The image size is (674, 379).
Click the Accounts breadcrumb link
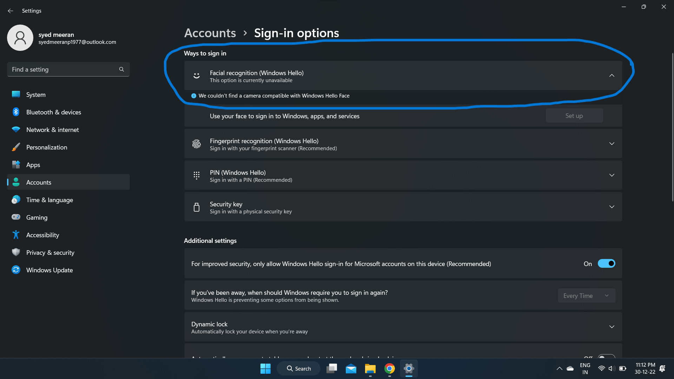(210, 33)
